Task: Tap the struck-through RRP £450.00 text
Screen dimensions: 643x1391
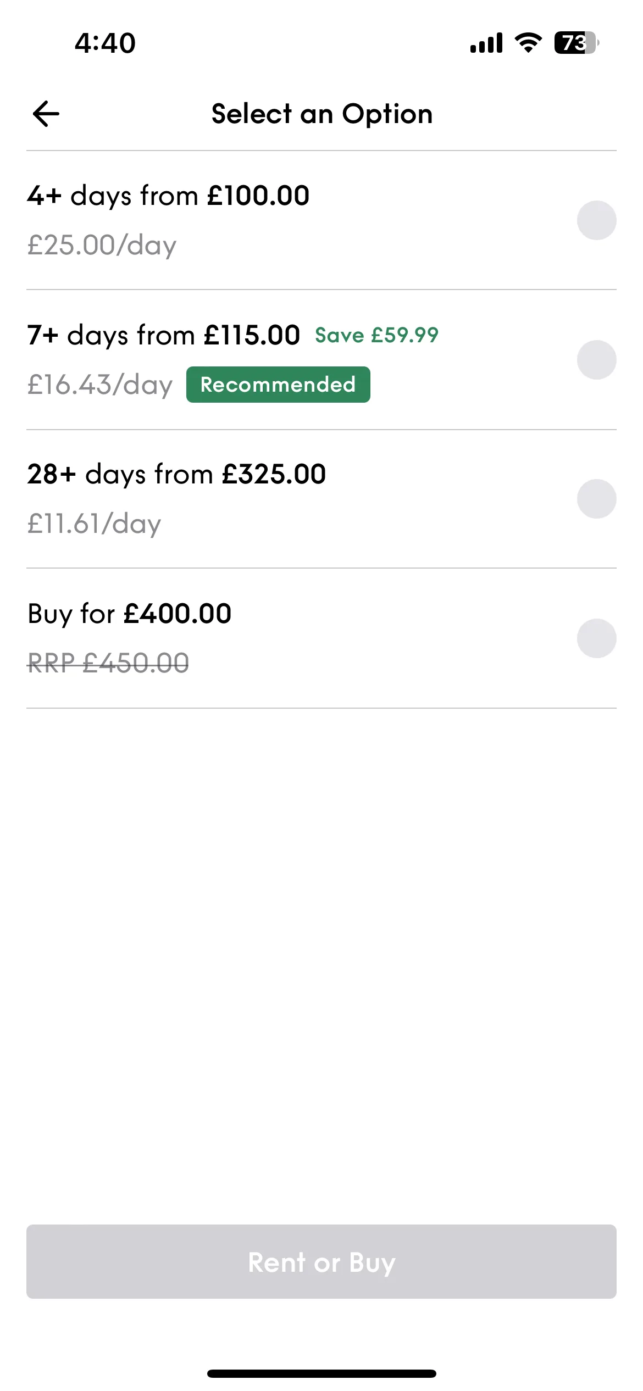Action: coord(108,663)
